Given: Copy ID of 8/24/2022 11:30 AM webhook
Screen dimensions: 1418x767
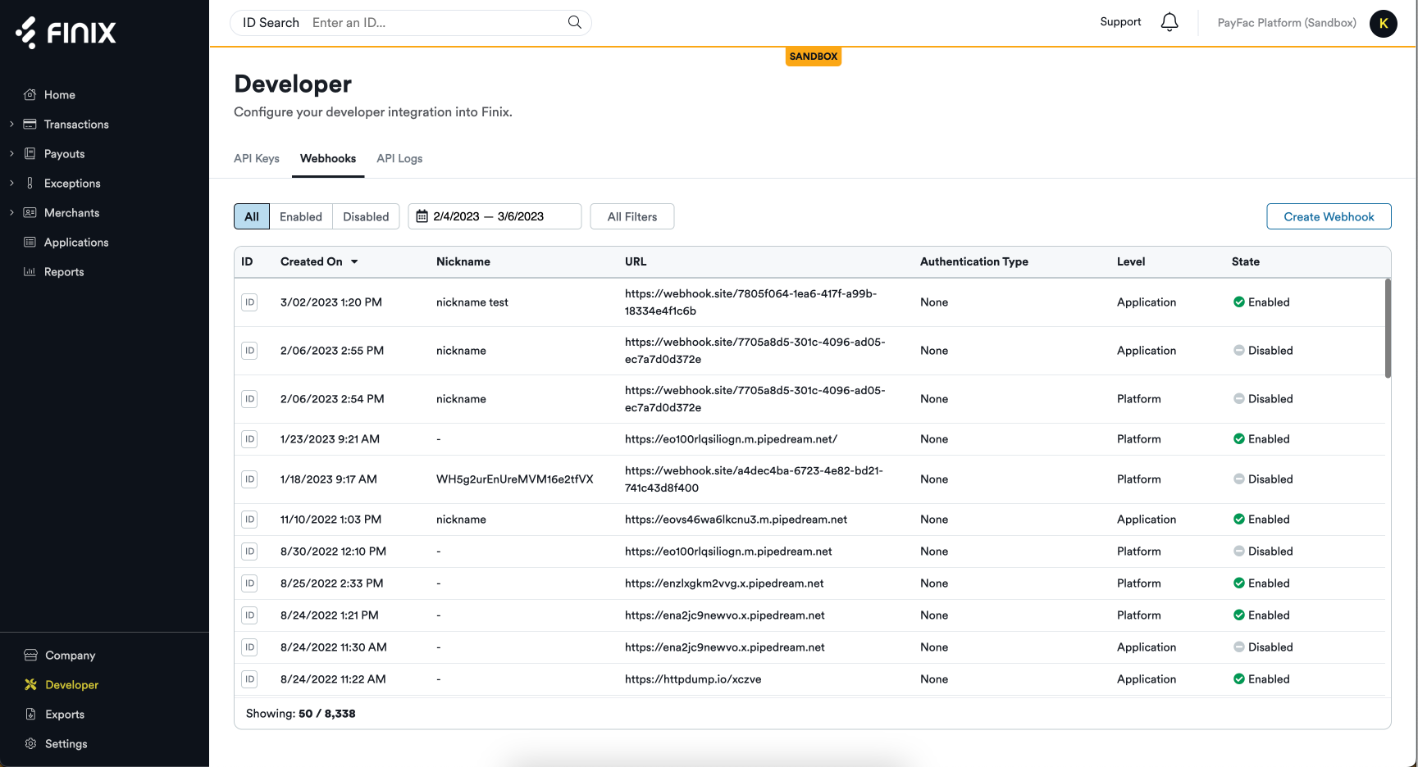Looking at the screenshot, I should pyautogui.click(x=249, y=647).
